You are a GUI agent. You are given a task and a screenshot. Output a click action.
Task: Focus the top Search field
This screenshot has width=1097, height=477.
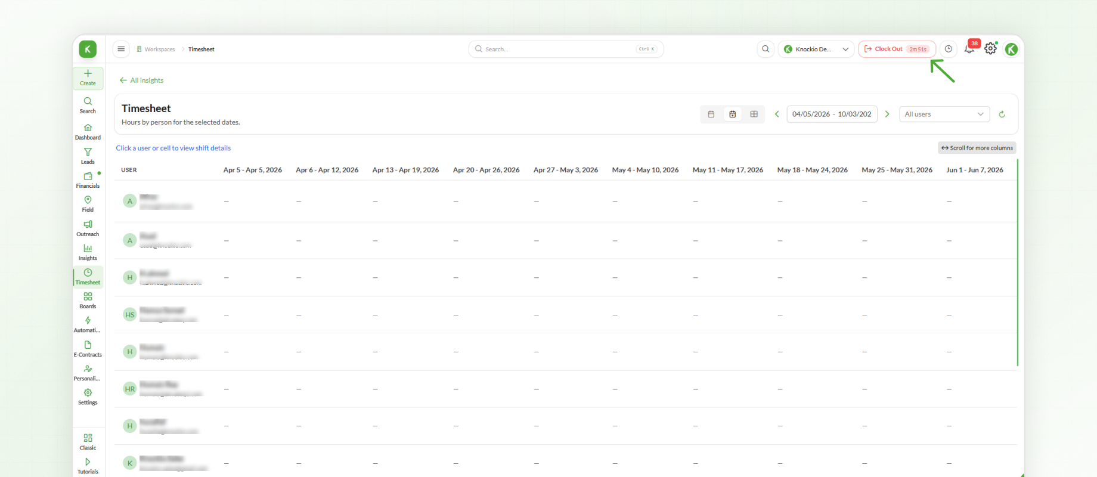pyautogui.click(x=566, y=49)
